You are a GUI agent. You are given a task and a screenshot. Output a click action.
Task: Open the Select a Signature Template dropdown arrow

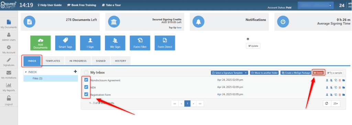[x=246, y=73]
